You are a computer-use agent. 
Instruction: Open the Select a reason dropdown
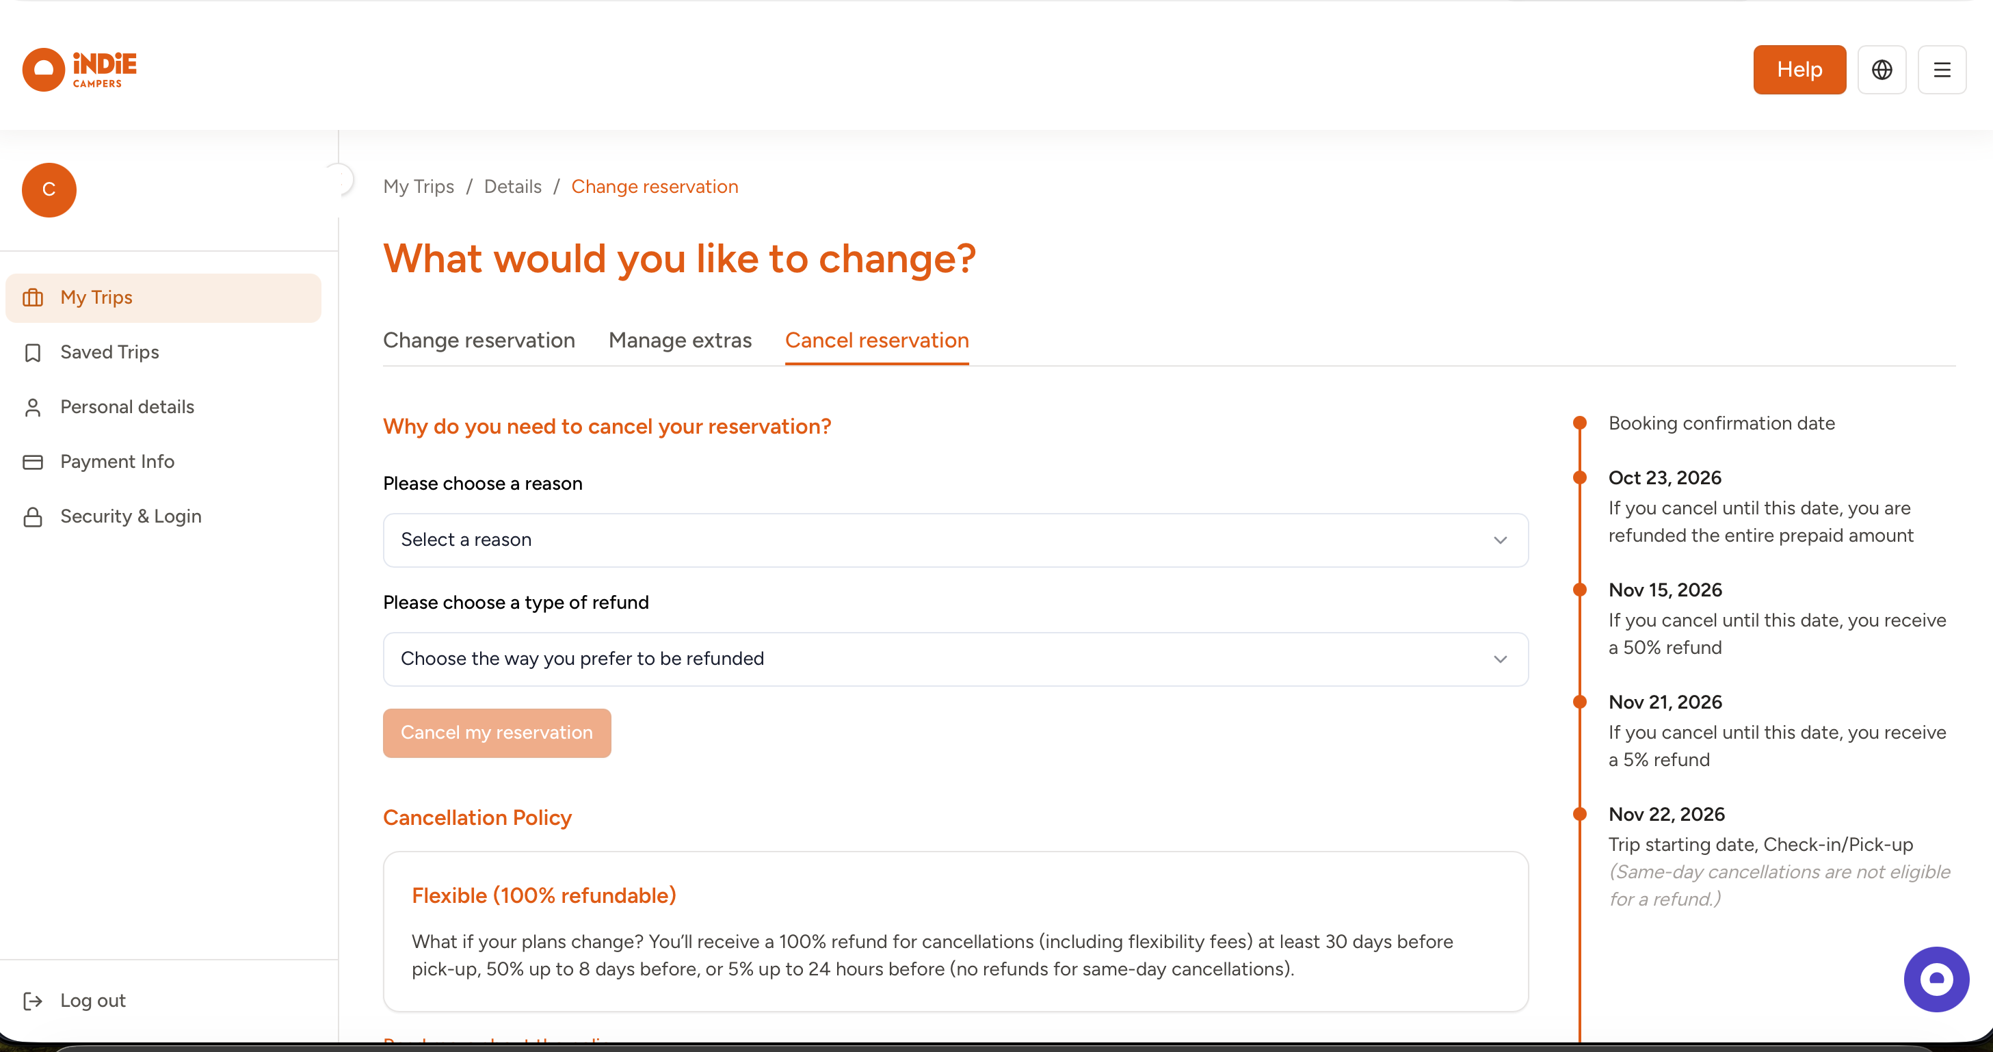point(955,540)
